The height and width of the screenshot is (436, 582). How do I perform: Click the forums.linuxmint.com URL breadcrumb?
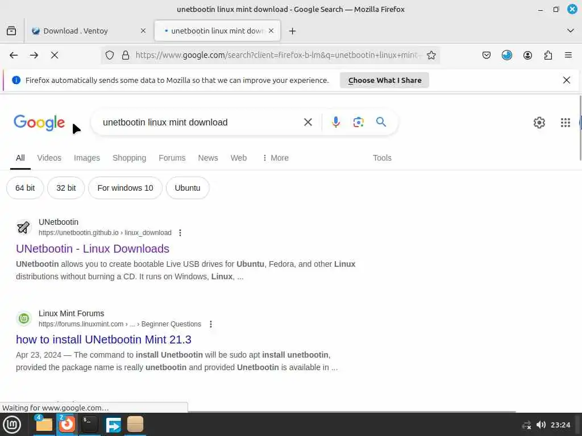point(120,324)
